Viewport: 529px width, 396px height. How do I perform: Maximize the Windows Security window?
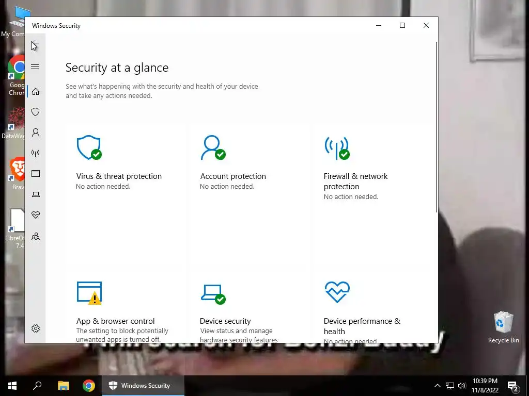coord(402,25)
